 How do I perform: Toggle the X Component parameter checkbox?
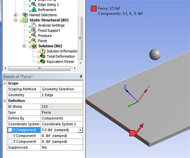tap(10, 130)
